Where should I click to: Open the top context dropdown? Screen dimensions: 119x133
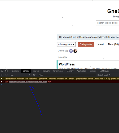tap(20, 75)
